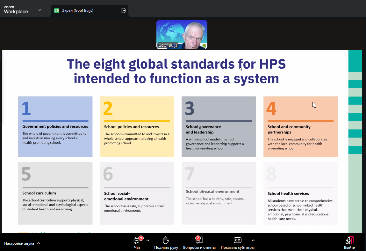Expand the dropdown next to Zoom Workplace
The image size is (366, 251).
point(40,10)
